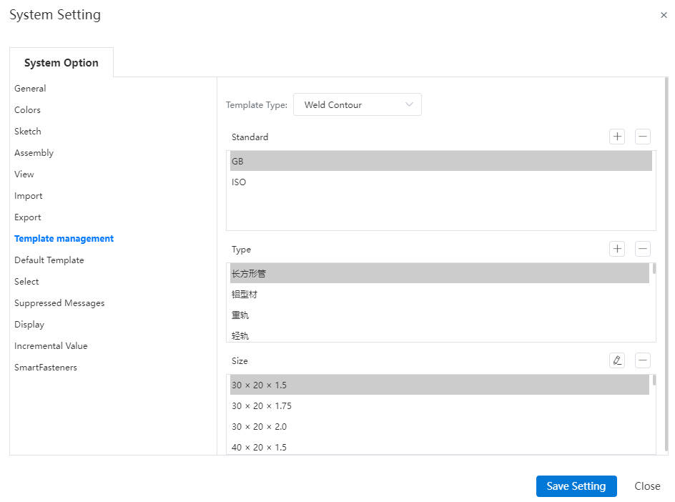Add a new Standard entry
This screenshot has height=502, width=675.
[x=617, y=137]
